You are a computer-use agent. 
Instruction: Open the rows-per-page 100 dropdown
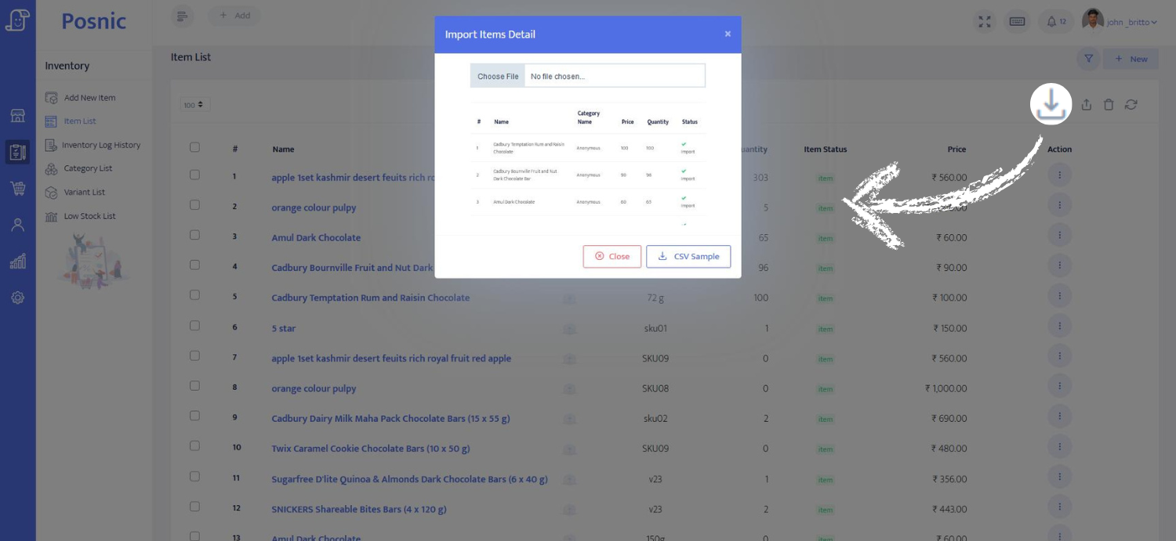194,105
